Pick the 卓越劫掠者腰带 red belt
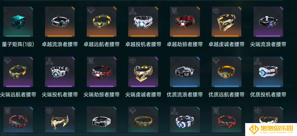The image size is (297, 136). pyautogui.click(x=185, y=22)
